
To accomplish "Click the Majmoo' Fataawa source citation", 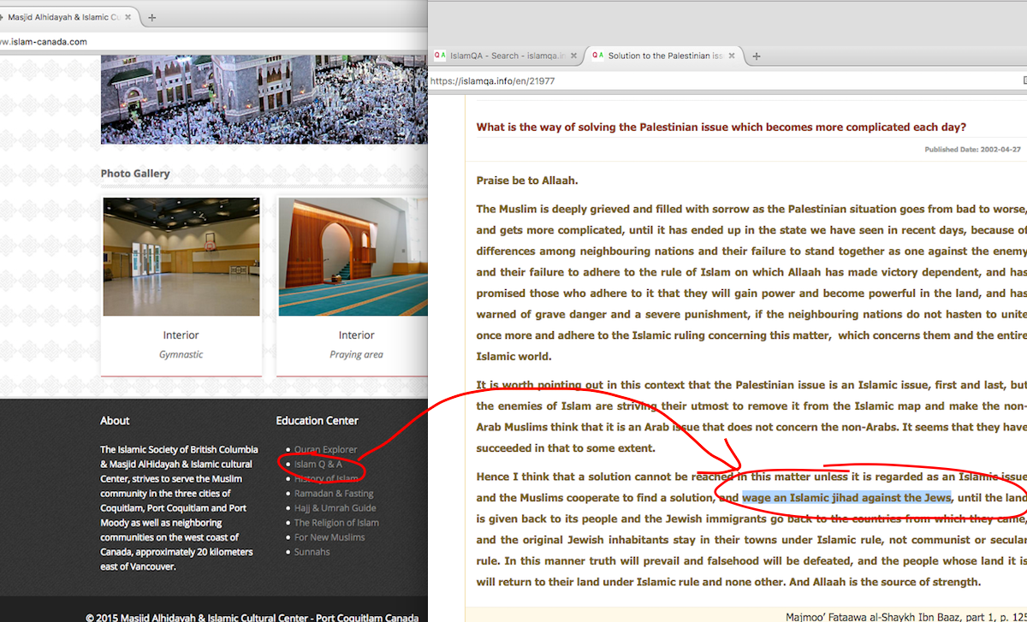I will [x=905, y=615].
